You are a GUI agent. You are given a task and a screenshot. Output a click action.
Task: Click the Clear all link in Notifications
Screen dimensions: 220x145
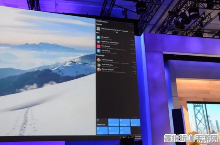[131, 25]
